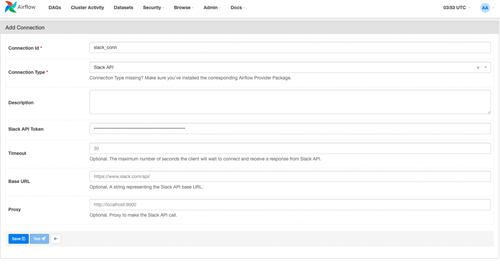
Task: Expand the Connection Type dropdown arrow
Action: tap(486, 68)
